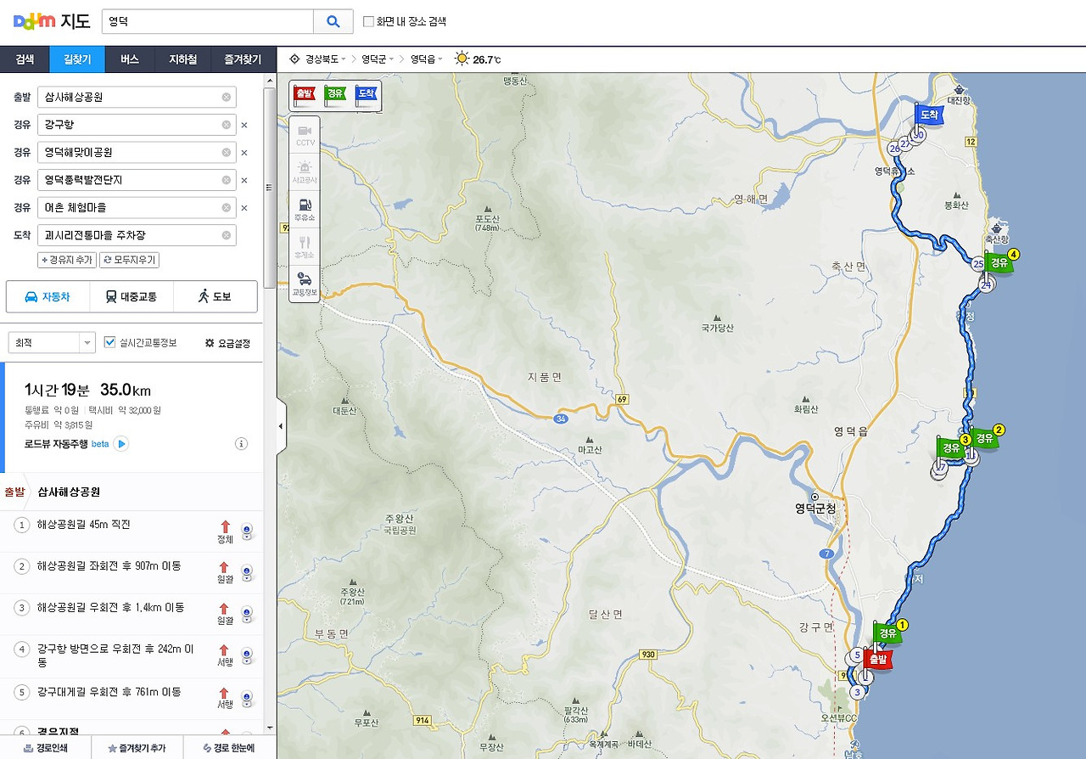Screen dimensions: 1086x759
Task: Switch to the 버스 tab
Action: 130,59
